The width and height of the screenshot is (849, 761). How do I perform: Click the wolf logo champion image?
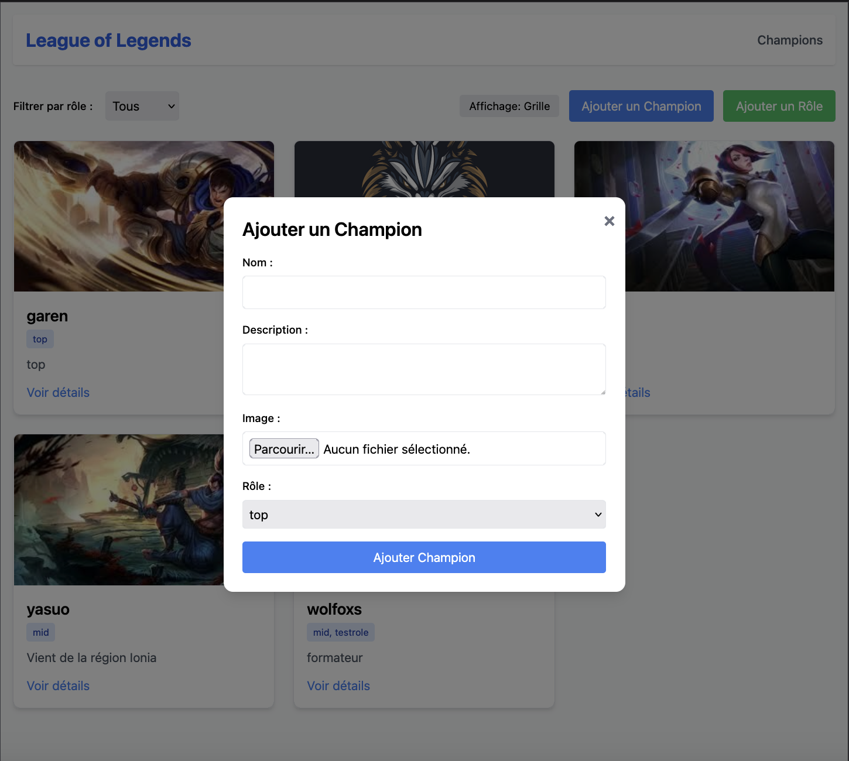click(x=424, y=169)
